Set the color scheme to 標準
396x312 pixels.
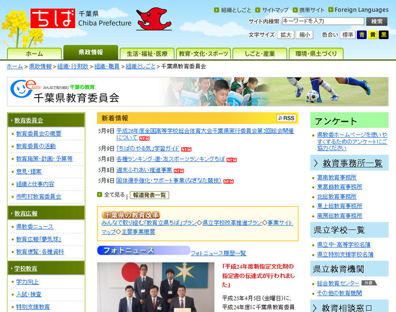click(347, 35)
